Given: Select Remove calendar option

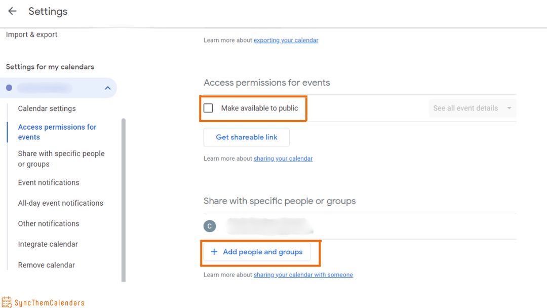Looking at the screenshot, I should click(46, 265).
